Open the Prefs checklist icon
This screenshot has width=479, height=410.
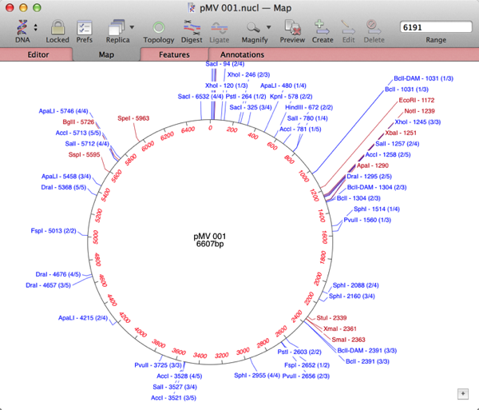84,26
